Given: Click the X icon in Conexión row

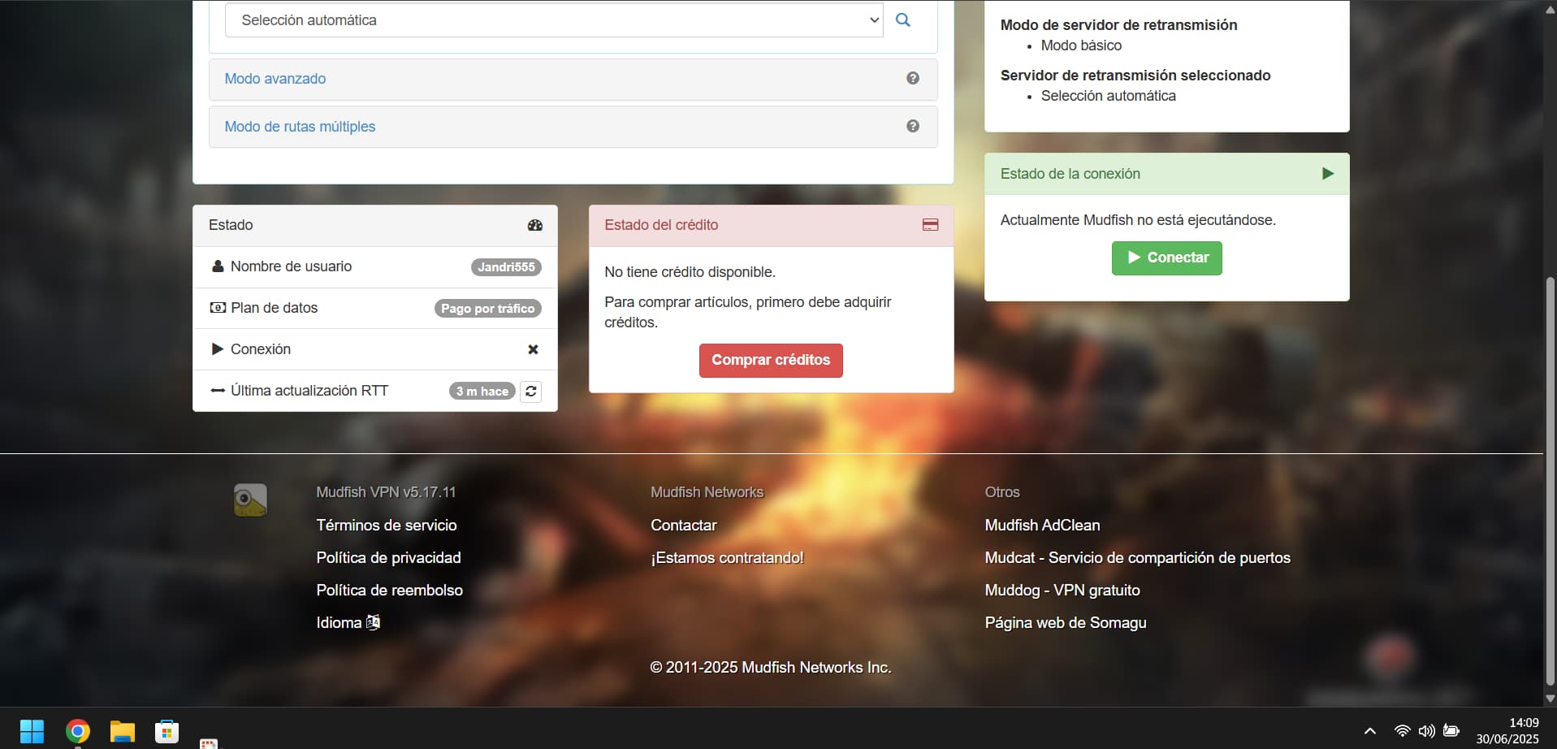Looking at the screenshot, I should pos(533,349).
